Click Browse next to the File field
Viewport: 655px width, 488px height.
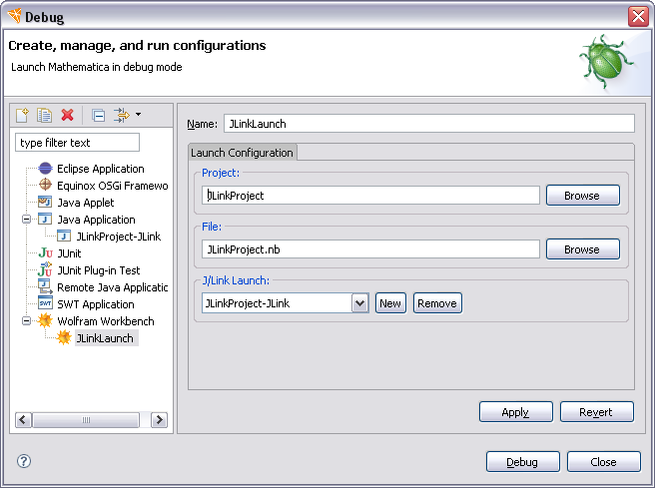[x=583, y=248]
